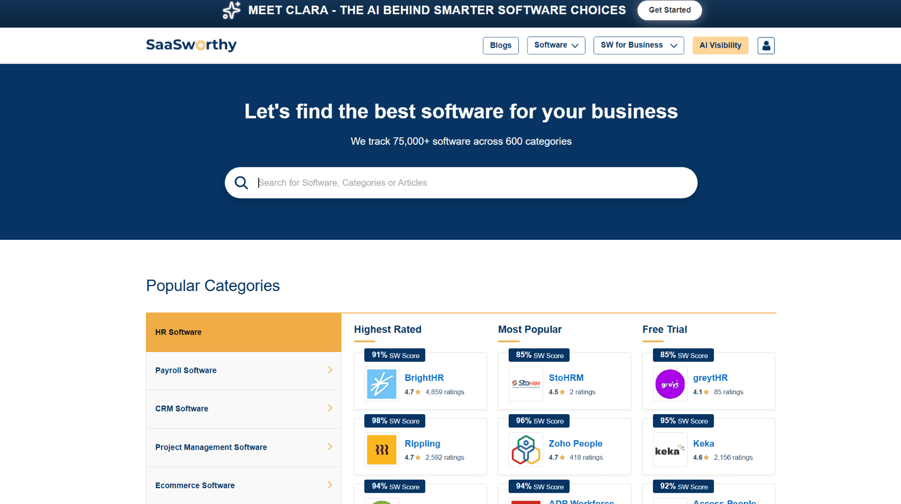Click greytHR's 85% SW Score badge

click(683, 355)
